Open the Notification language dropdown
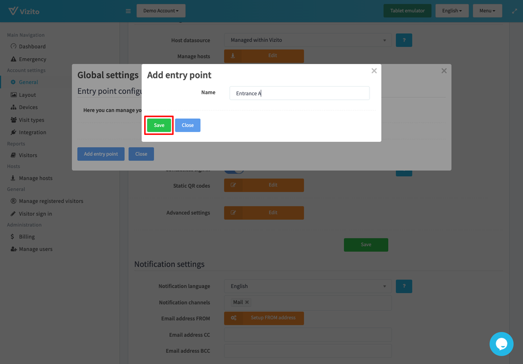523x364 pixels. click(308, 286)
